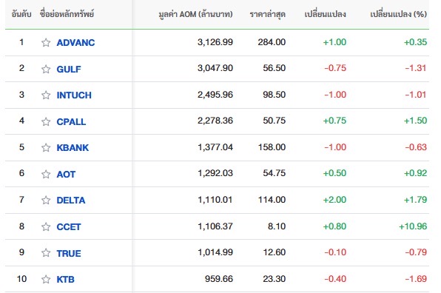Toggle the star next to GULF
The width and height of the screenshot is (441, 293).
46,69
